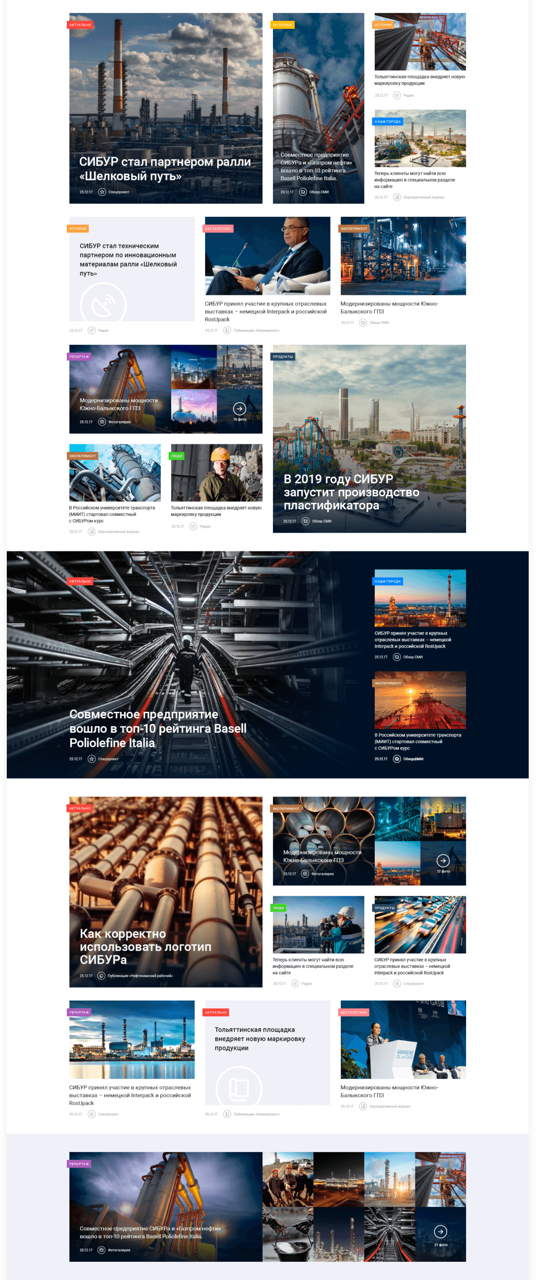Click the photo of worker in orange helmet

coord(217,472)
